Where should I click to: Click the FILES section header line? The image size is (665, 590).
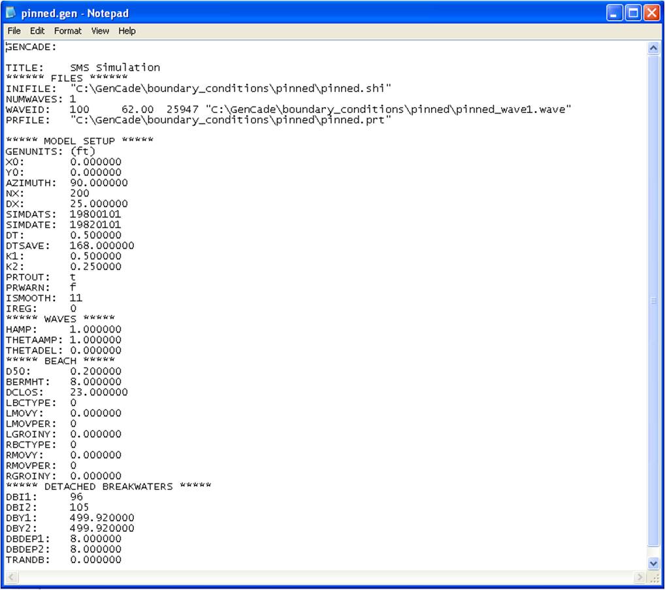click(67, 78)
